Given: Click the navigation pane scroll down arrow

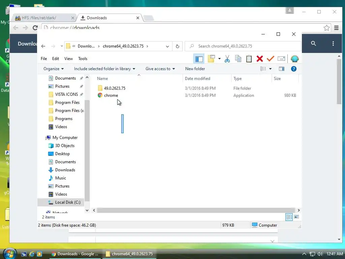Looking at the screenshot, I should click(x=87, y=210).
